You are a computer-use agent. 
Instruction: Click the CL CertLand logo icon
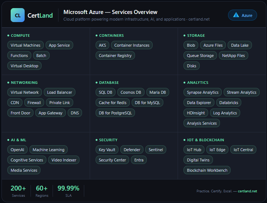pyautogui.click(x=18, y=15)
